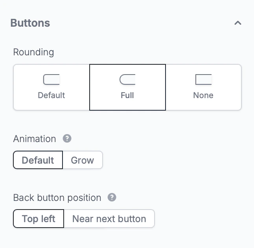The width and height of the screenshot is (254, 248).
Task: Click the Rounding field label
Action: tap(34, 52)
